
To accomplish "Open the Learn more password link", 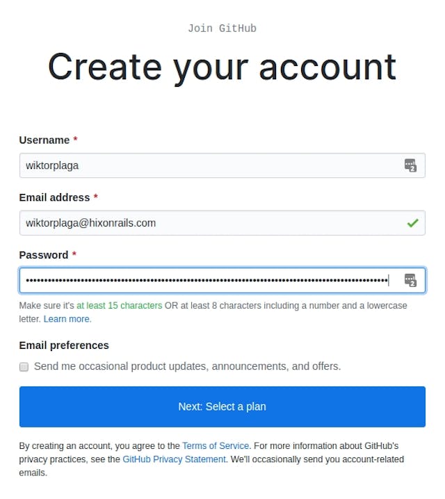I will click(x=67, y=319).
